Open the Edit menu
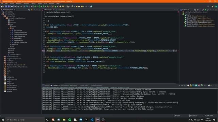The height and width of the screenshot is (122, 218). [x=6, y=4]
